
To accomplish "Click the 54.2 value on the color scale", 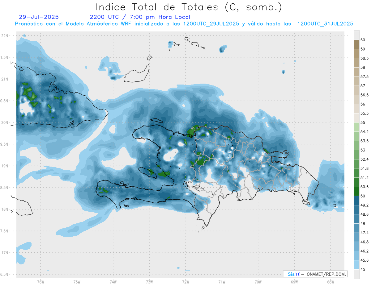I will pyautogui.click(x=364, y=132).
